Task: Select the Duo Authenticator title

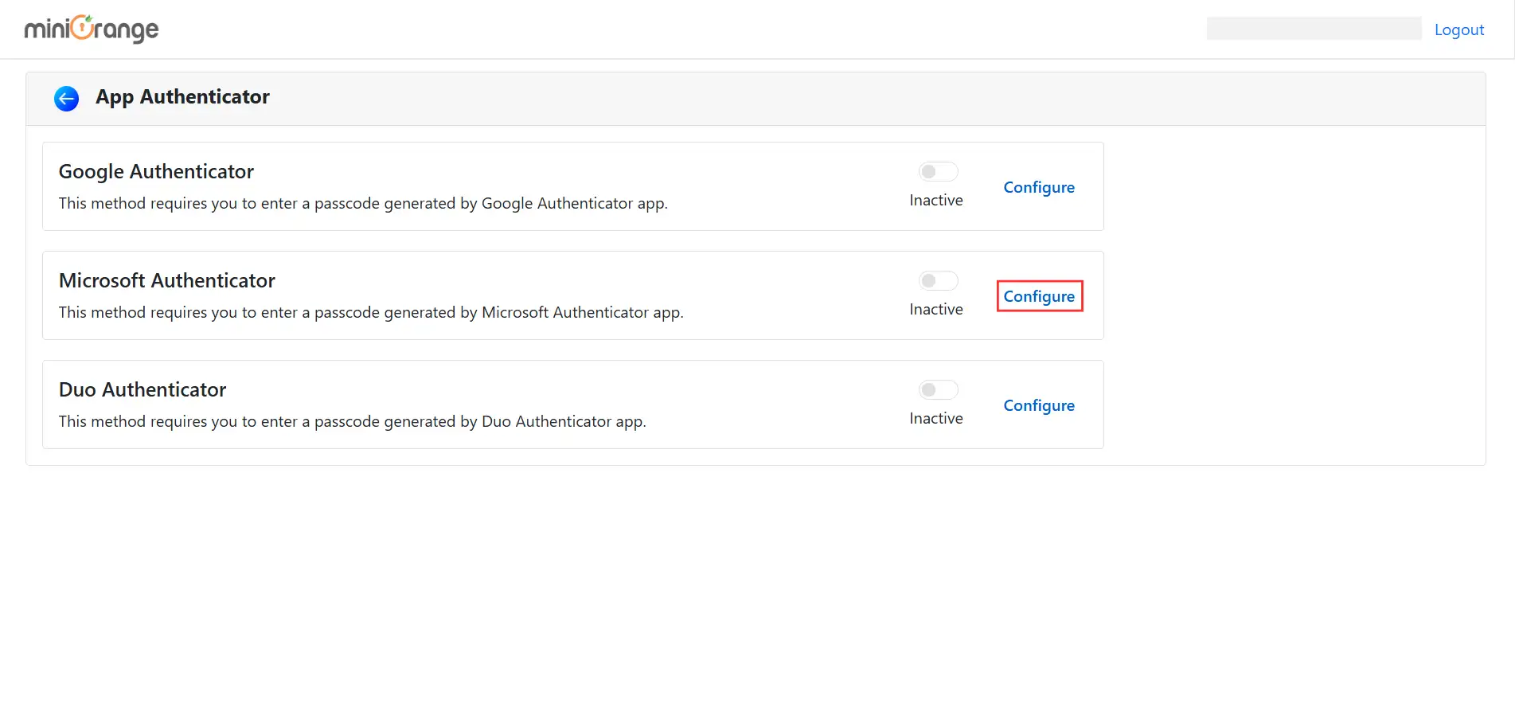Action: [143, 389]
